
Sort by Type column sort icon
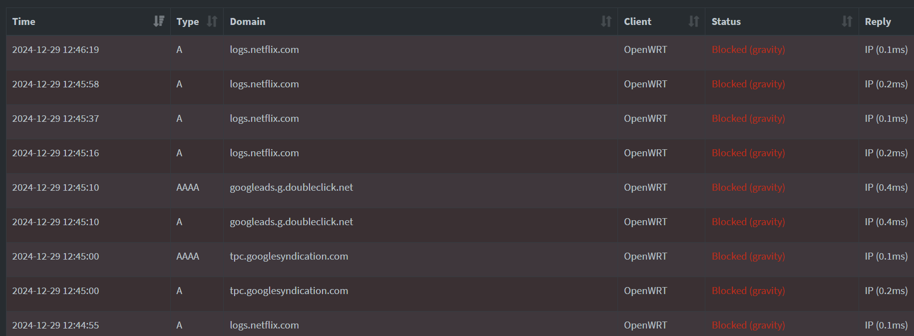pyautogui.click(x=212, y=21)
